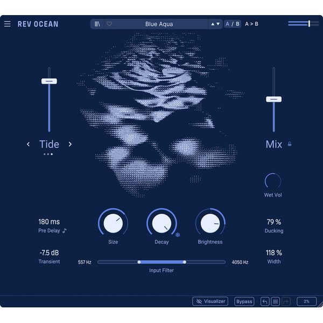Copy settings with A > B
323x323 pixels.
click(x=251, y=24)
